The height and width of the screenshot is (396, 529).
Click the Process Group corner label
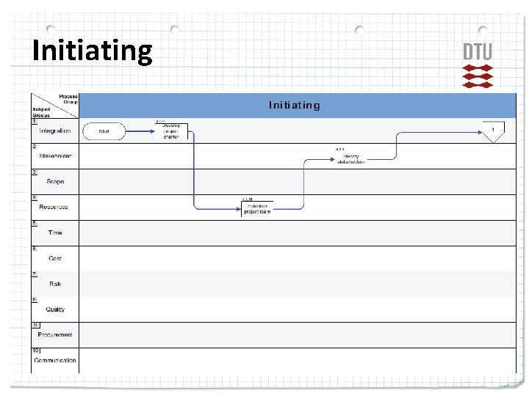point(68,99)
